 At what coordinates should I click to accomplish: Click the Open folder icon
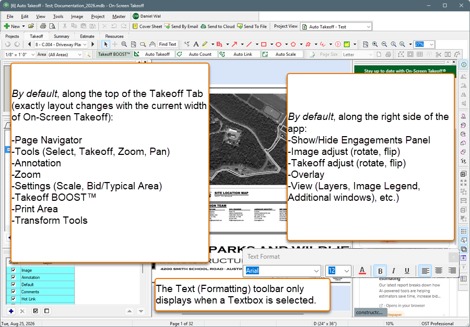click(x=31, y=27)
